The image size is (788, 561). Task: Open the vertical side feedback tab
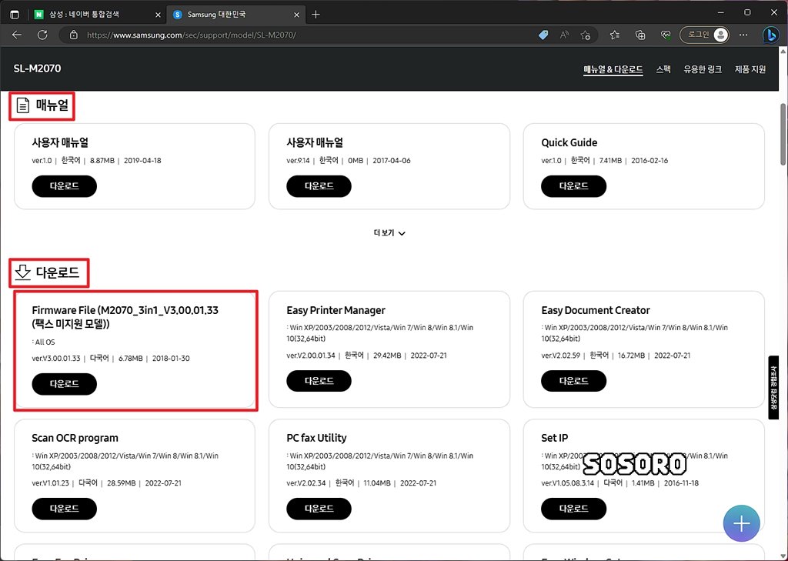[774, 387]
